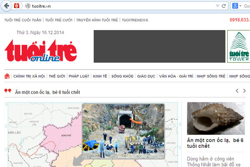Click the Google search engine icon
The width and height of the screenshot is (250, 167).
point(235,6)
